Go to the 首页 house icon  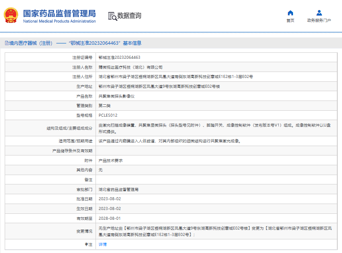tap(290, 13)
